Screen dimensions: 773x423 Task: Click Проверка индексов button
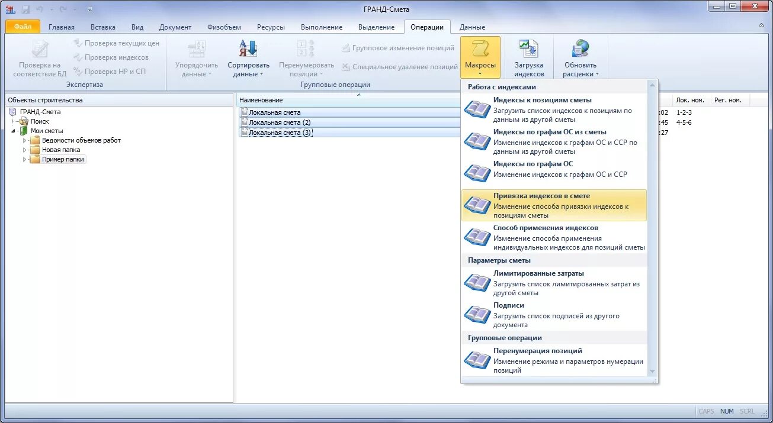pos(111,57)
